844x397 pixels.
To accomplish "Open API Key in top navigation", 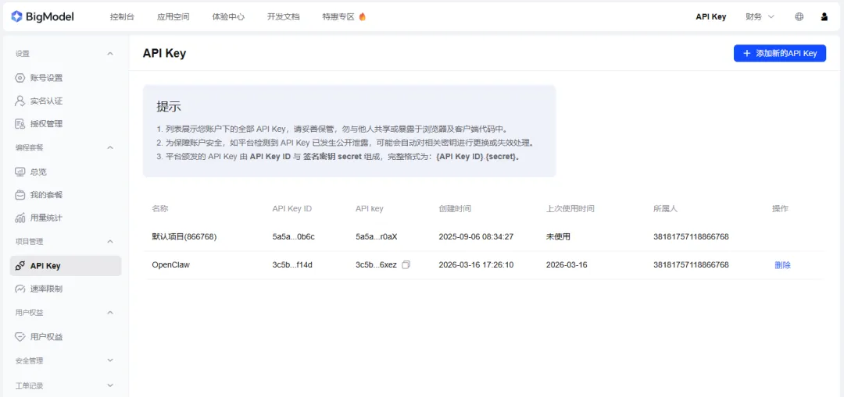I will pos(711,16).
